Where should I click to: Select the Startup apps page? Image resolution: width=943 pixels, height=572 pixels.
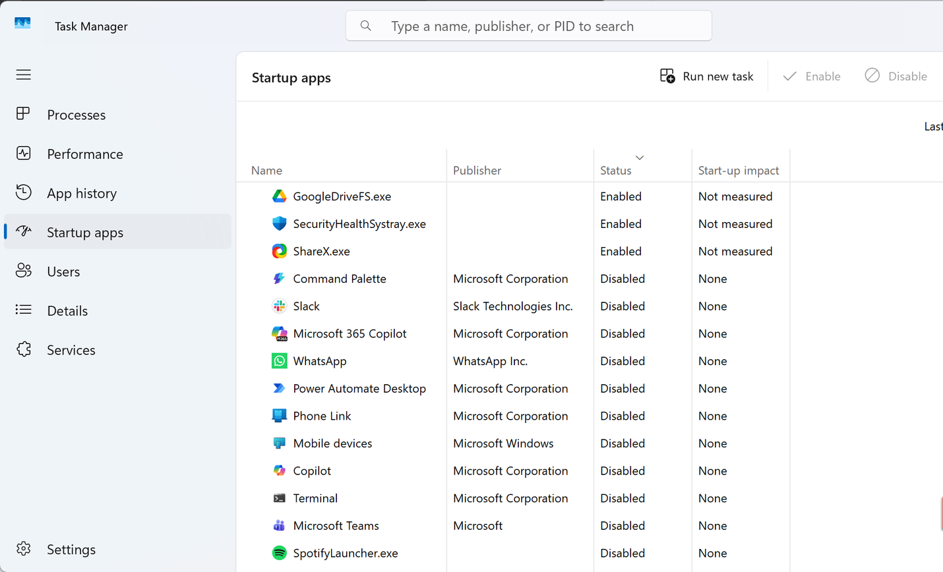(x=117, y=232)
